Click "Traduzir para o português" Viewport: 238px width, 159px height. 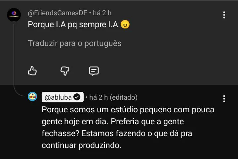point(75,43)
